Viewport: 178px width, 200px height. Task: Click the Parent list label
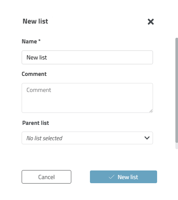pos(36,123)
